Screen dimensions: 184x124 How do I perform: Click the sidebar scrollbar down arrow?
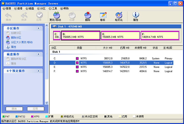(x=47, y=103)
